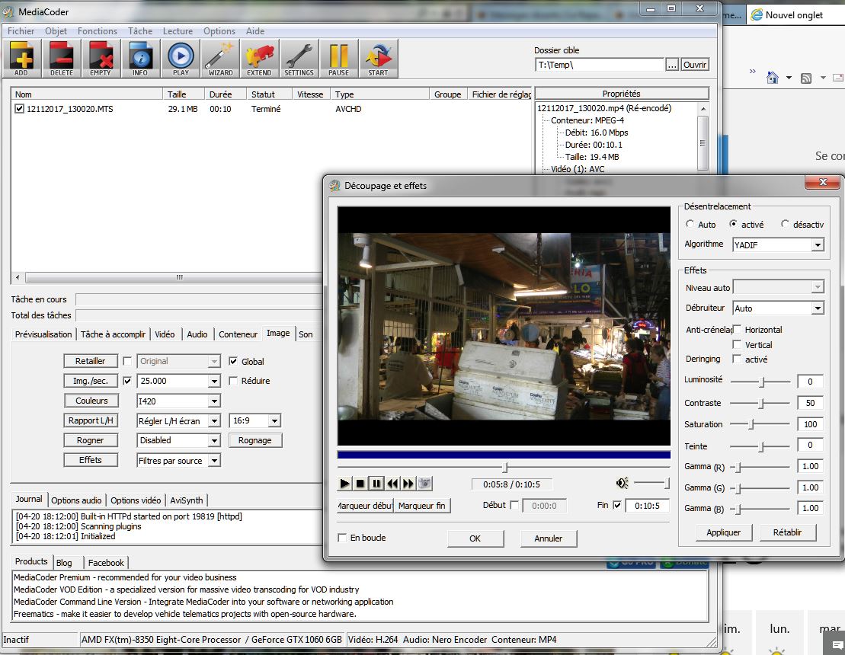Switch to the Conteneur tab
The width and height of the screenshot is (845, 655).
pos(238,334)
